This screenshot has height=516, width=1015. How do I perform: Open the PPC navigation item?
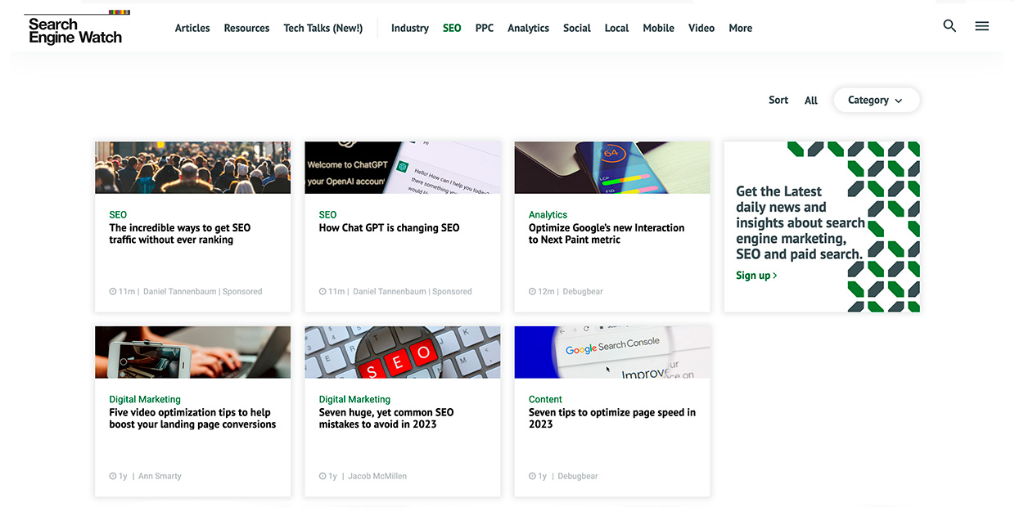[x=485, y=28]
